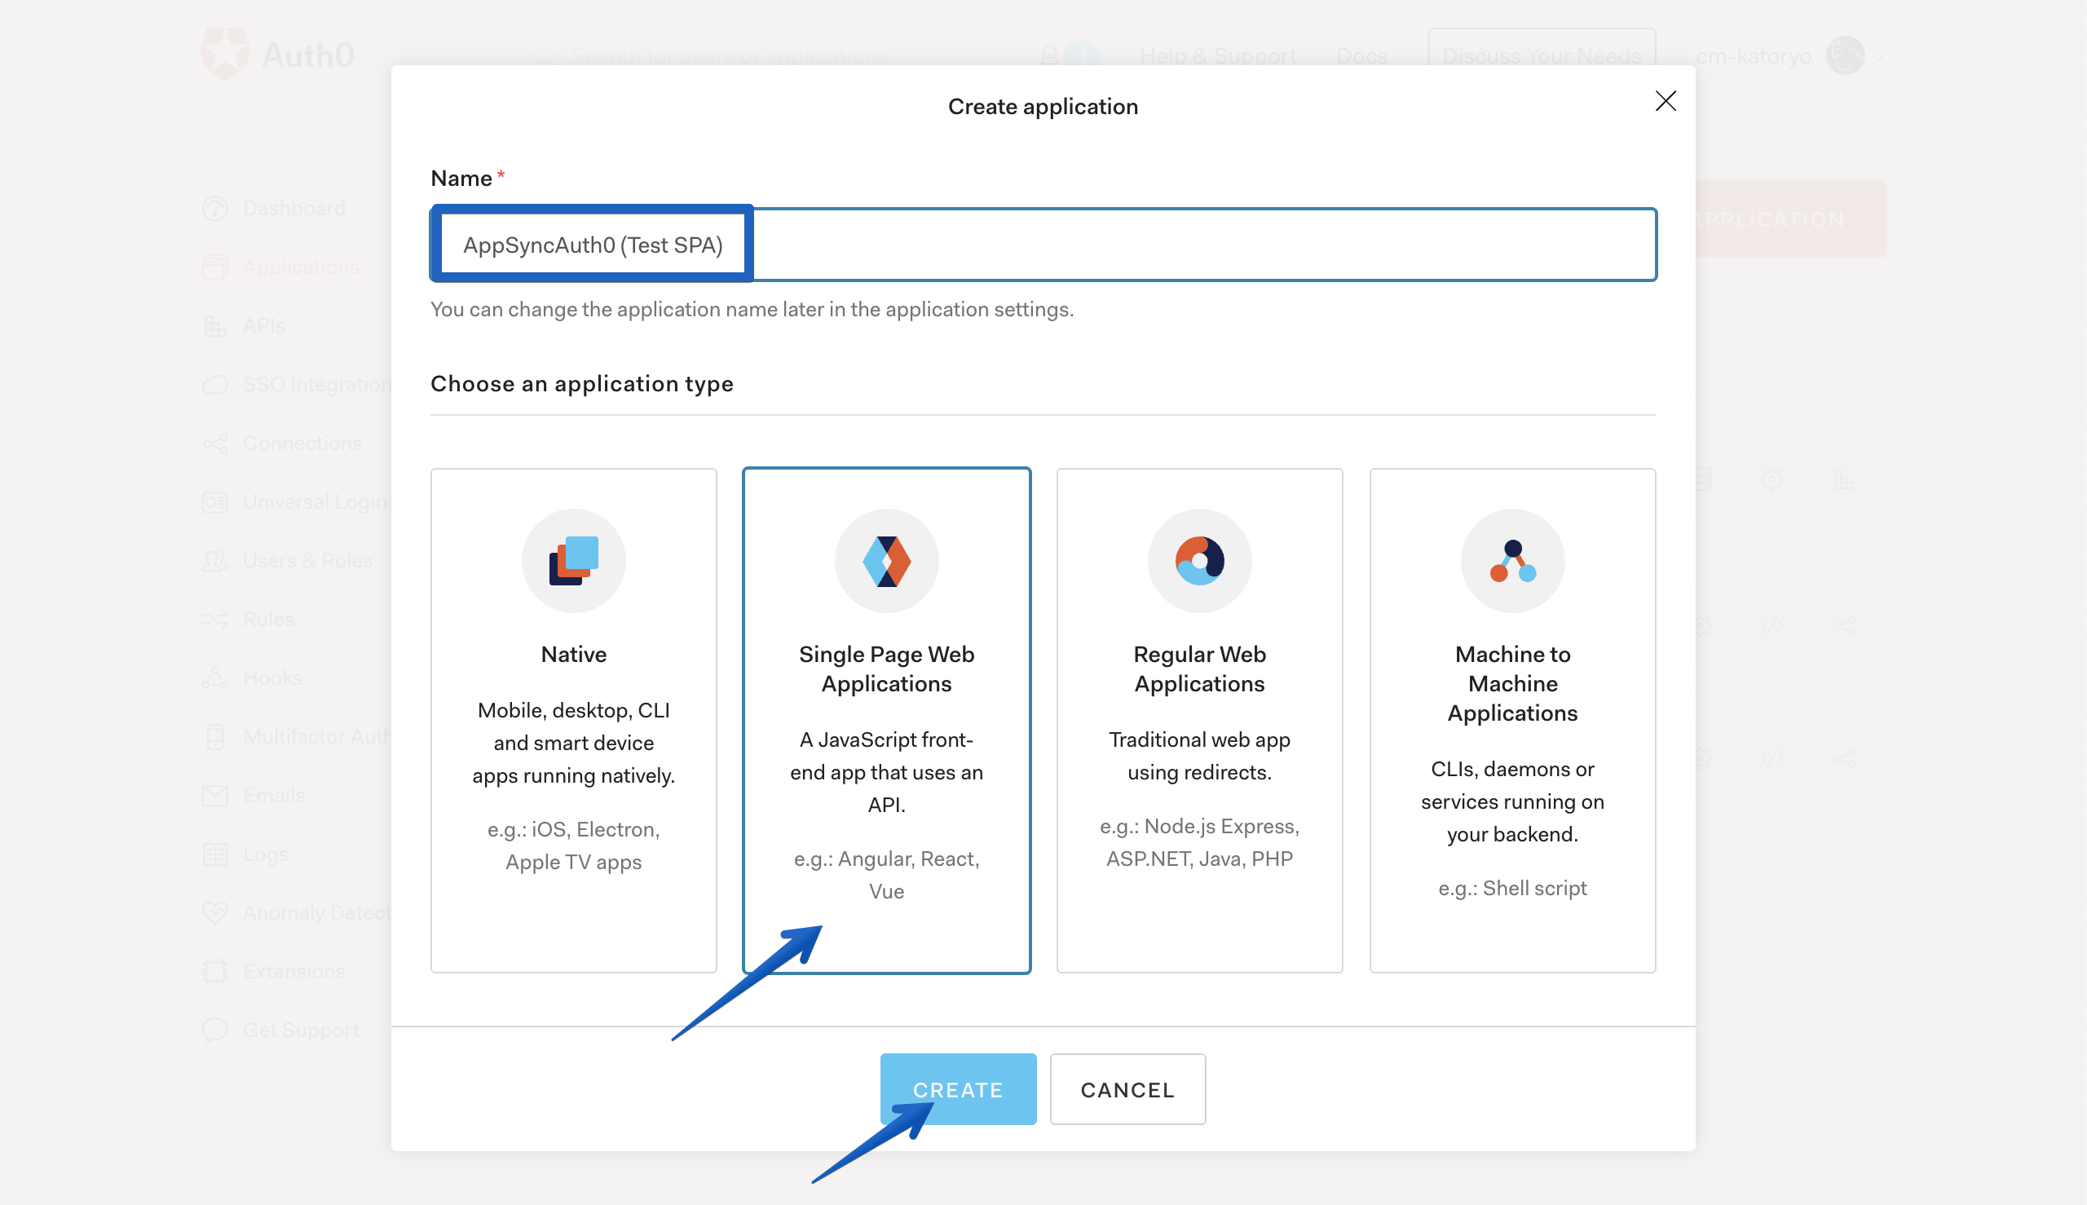Open the Docs menu item
2087x1205 pixels.
click(1361, 55)
